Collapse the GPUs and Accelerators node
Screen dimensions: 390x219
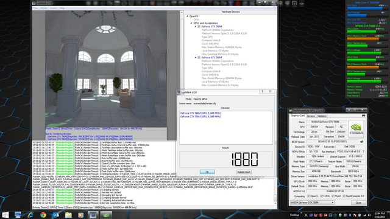click(x=191, y=23)
